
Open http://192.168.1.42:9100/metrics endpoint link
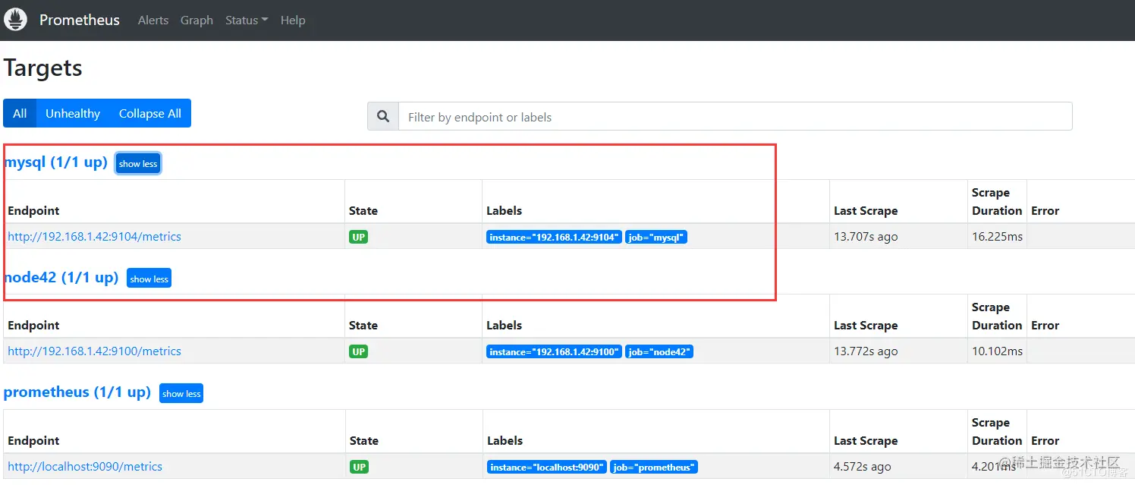click(94, 351)
